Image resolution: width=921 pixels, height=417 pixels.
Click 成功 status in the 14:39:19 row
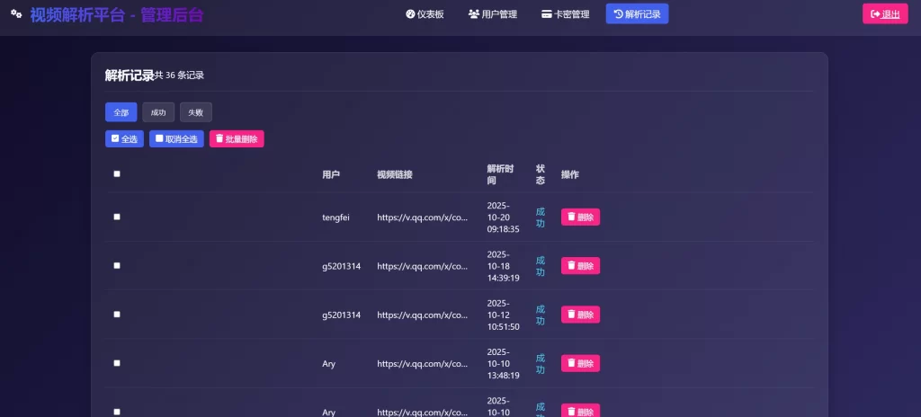click(x=541, y=266)
